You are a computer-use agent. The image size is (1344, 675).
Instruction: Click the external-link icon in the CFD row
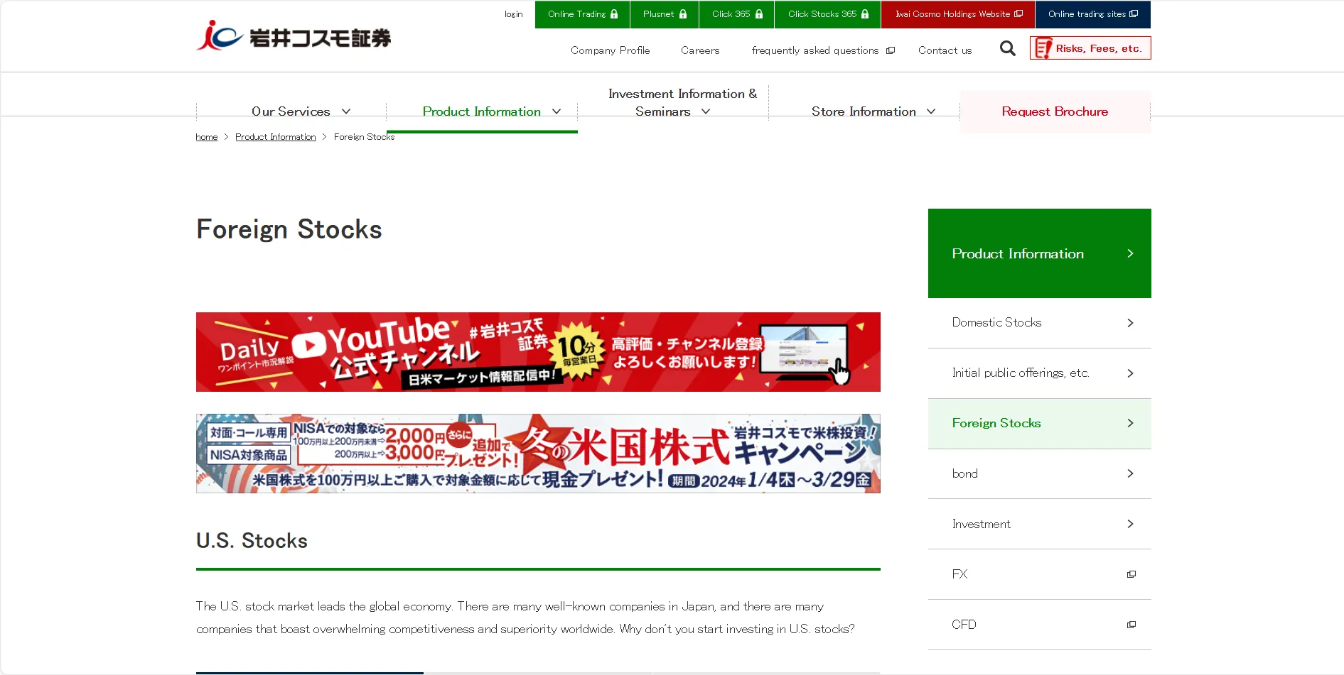1131,625
